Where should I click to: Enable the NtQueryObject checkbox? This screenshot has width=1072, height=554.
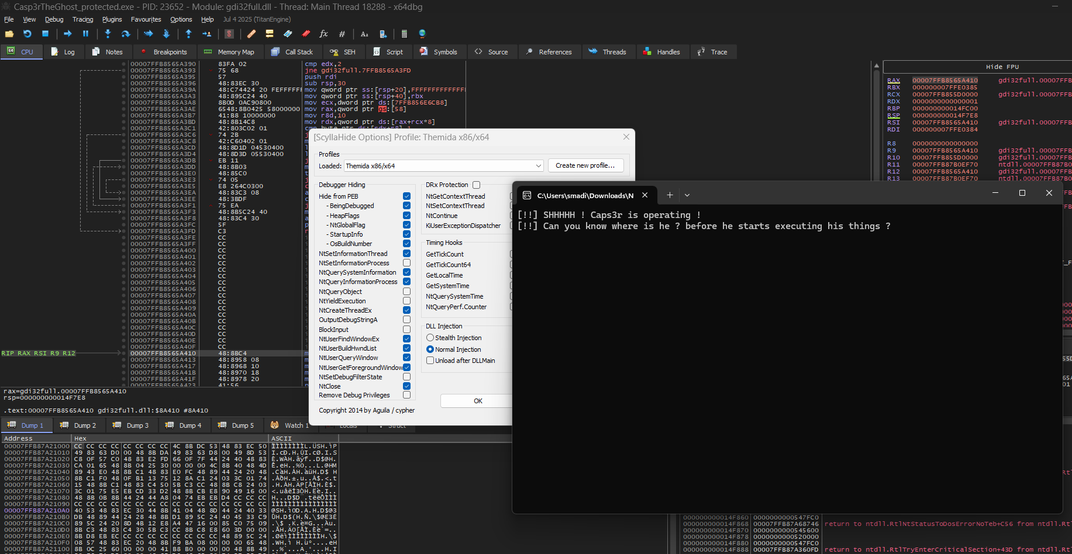pyautogui.click(x=406, y=292)
